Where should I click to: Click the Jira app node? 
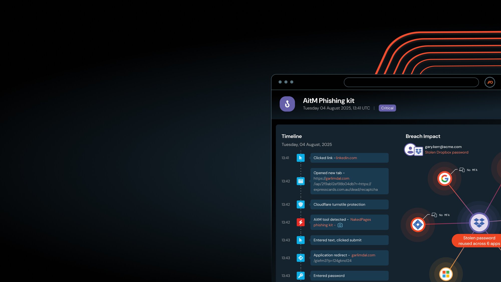pos(418,225)
